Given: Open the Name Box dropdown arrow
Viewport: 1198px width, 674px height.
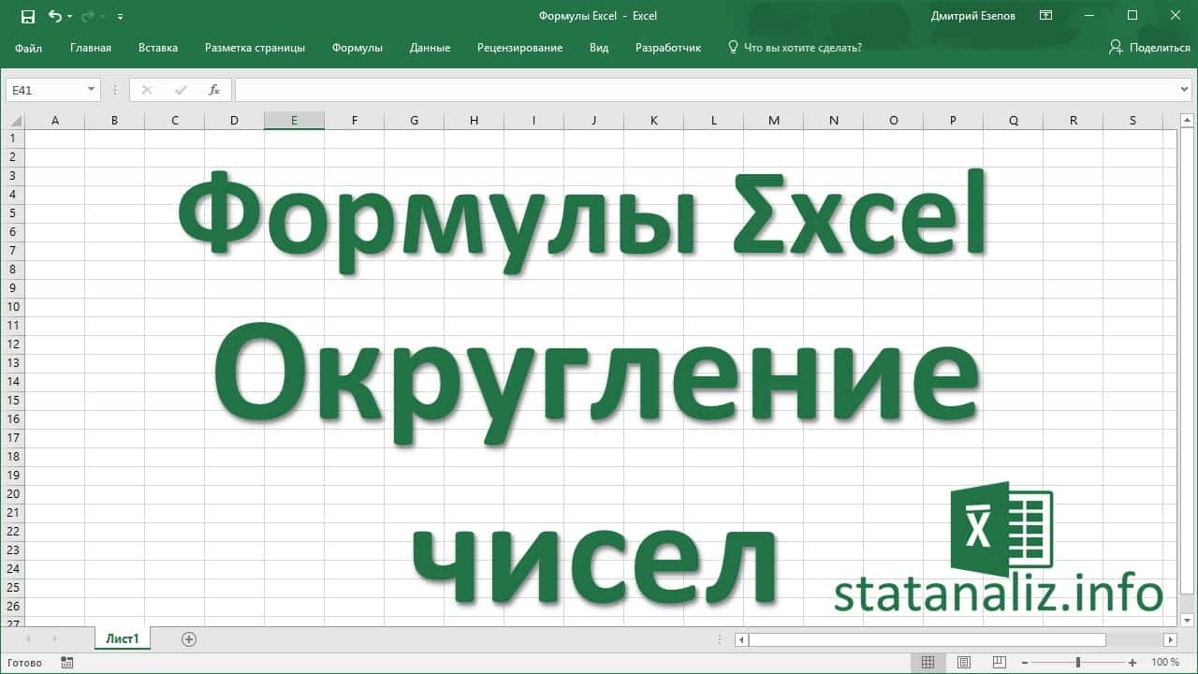Looking at the screenshot, I should 91,90.
